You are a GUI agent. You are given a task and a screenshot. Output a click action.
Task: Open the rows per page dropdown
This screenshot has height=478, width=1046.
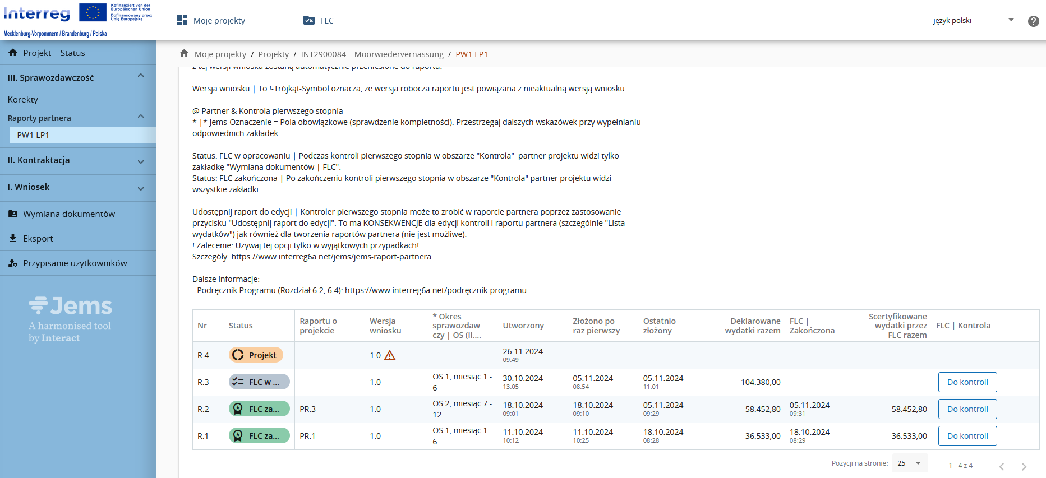[909, 463]
